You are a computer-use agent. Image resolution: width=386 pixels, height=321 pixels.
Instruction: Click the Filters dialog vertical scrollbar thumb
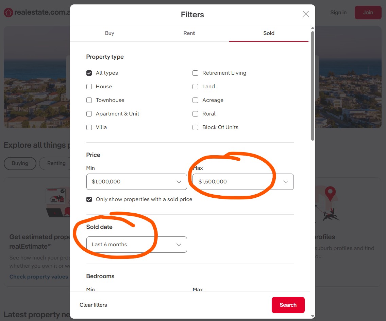(x=313, y=86)
